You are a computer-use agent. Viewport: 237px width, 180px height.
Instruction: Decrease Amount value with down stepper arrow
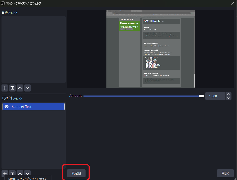pos(228,98)
